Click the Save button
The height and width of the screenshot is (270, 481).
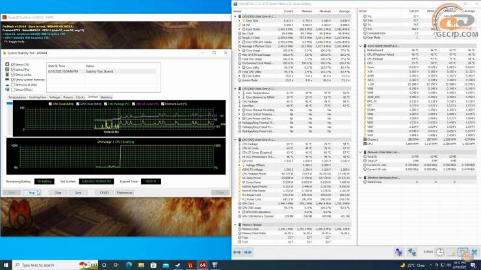pos(78,193)
